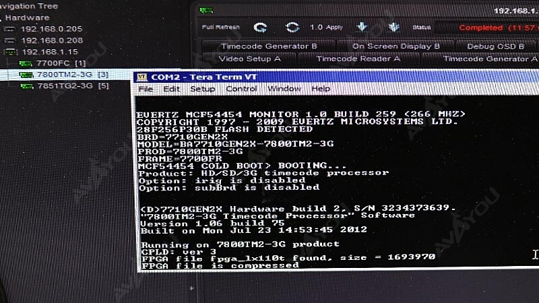Switch to the Timecode Generator B tab
539x303 pixels.
[x=268, y=46]
